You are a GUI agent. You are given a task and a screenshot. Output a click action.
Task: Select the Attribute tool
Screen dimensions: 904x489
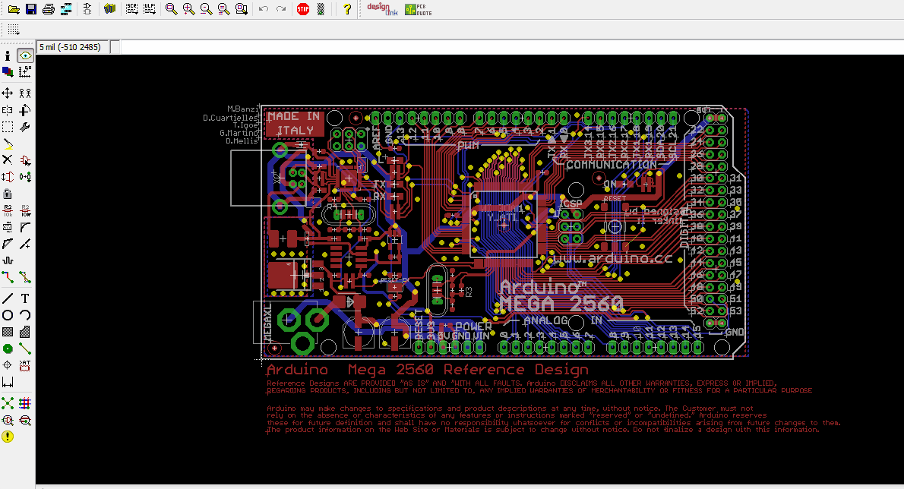25,365
